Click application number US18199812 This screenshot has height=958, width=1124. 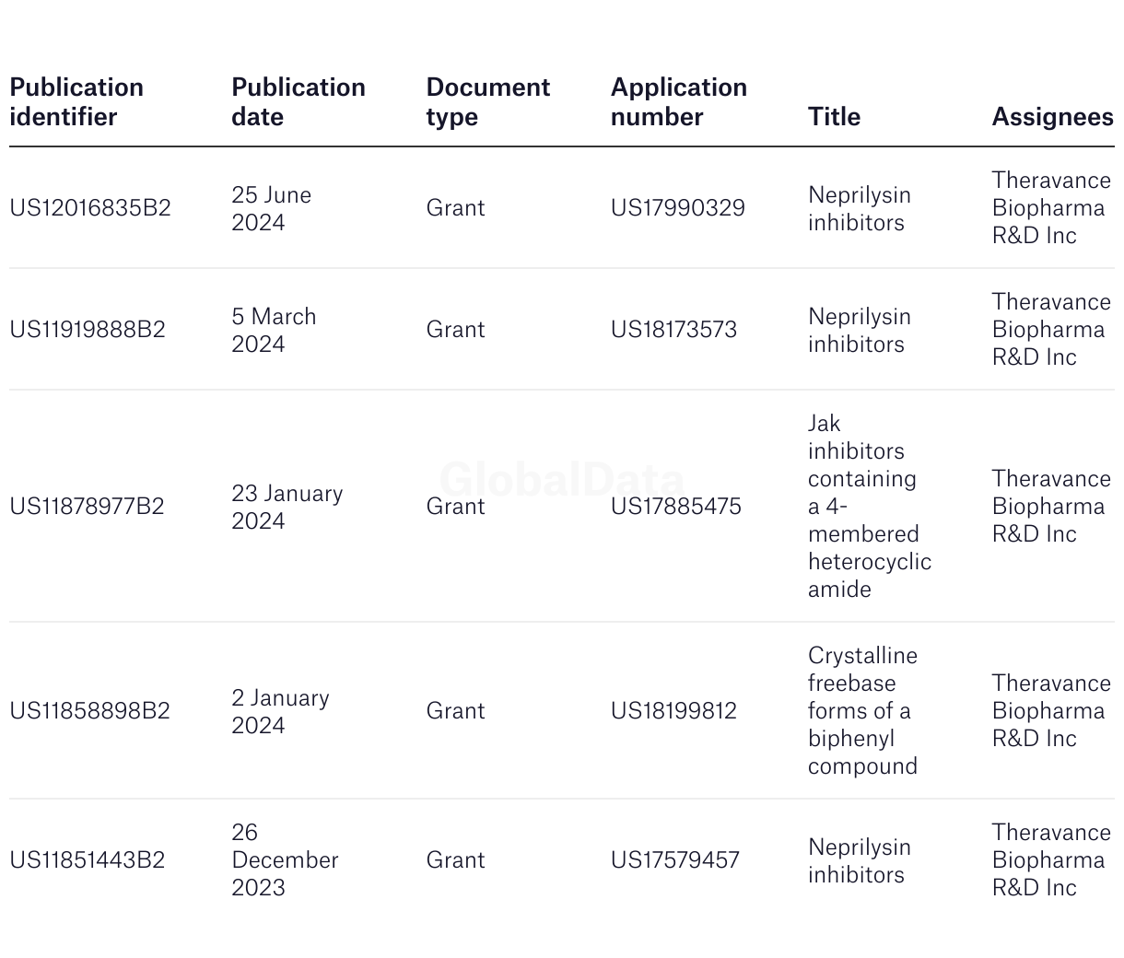[x=673, y=711]
